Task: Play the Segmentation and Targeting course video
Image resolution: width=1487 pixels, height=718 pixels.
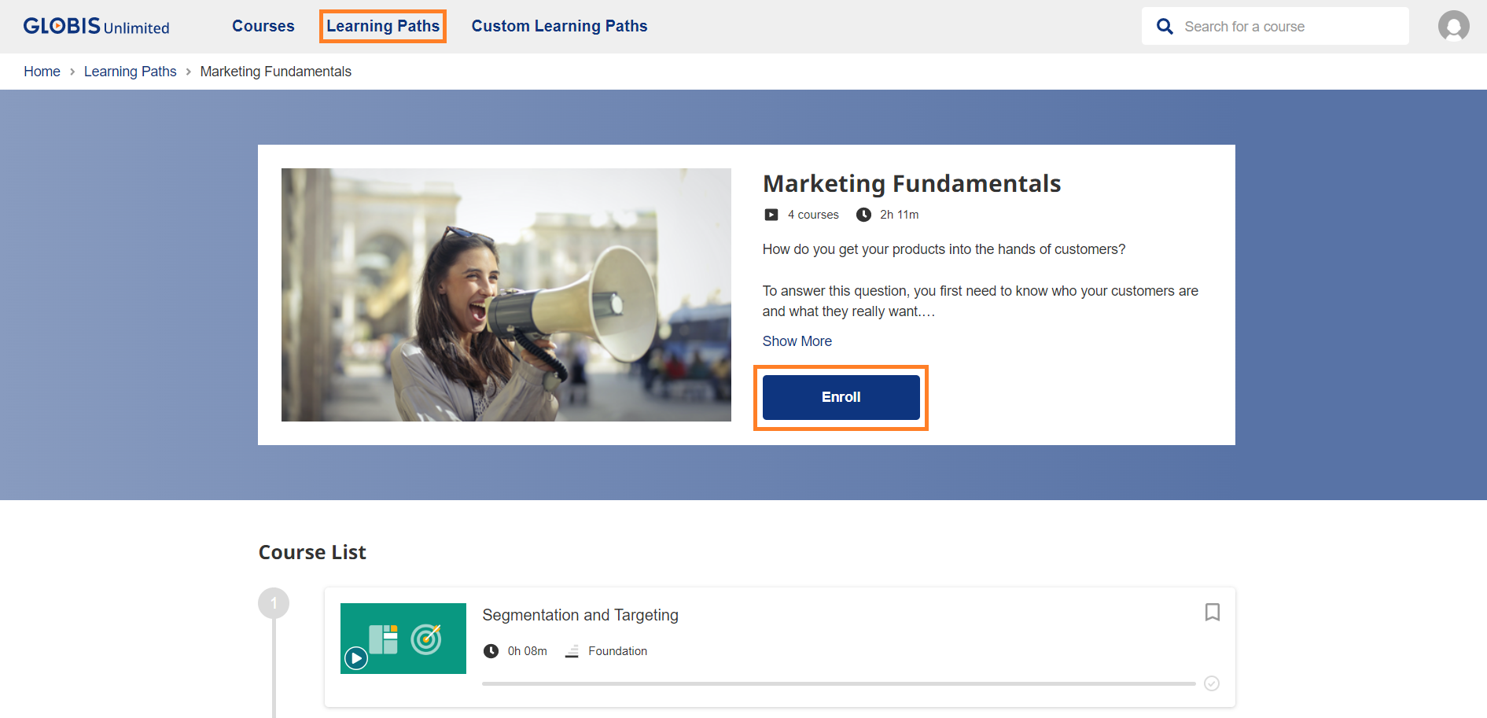Action: (x=356, y=657)
